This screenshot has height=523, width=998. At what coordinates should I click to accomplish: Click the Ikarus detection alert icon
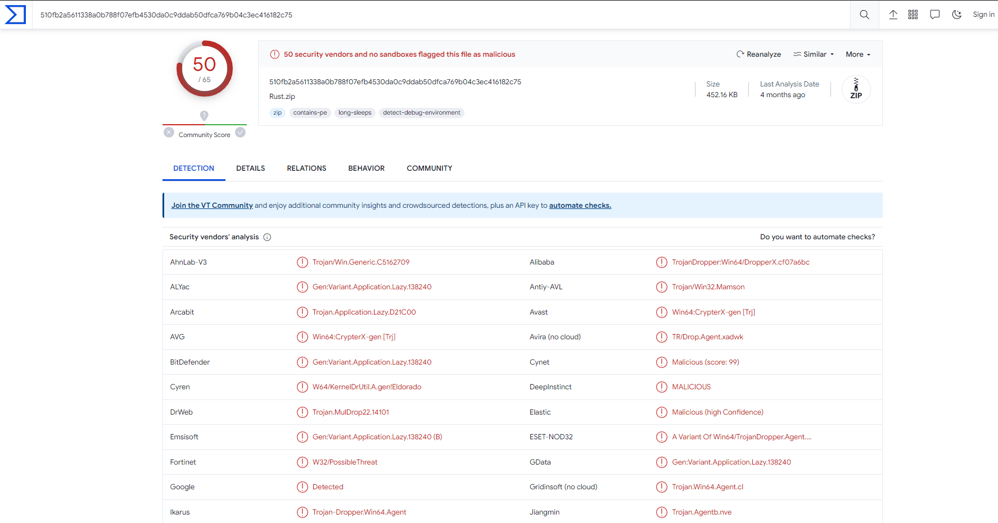302,512
